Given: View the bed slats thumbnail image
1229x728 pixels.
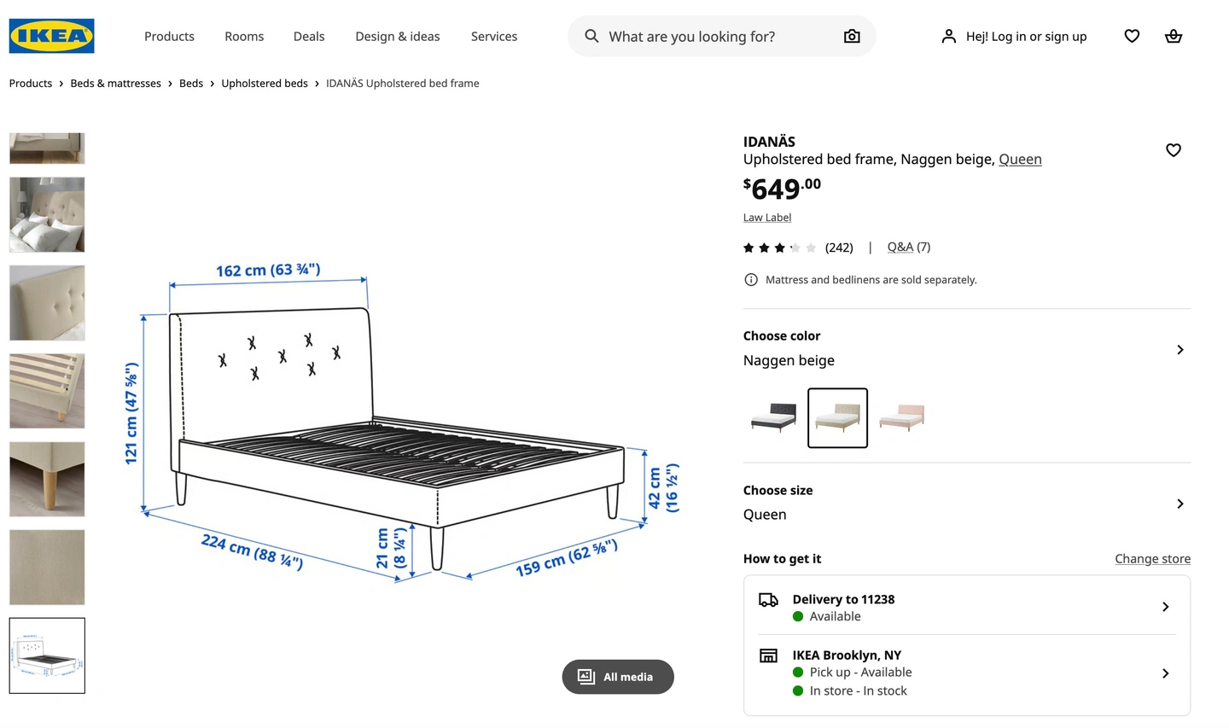Looking at the screenshot, I should pyautogui.click(x=47, y=391).
